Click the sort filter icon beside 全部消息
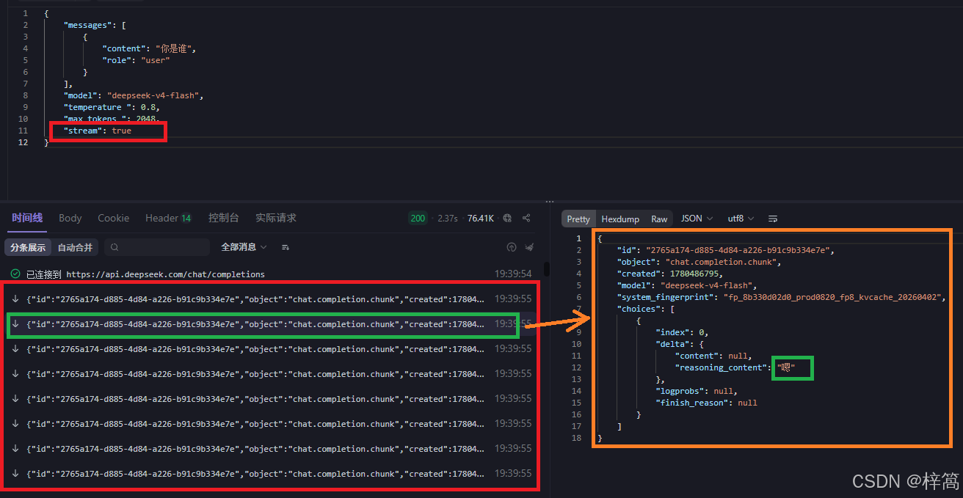The width and height of the screenshot is (963, 498). [285, 247]
